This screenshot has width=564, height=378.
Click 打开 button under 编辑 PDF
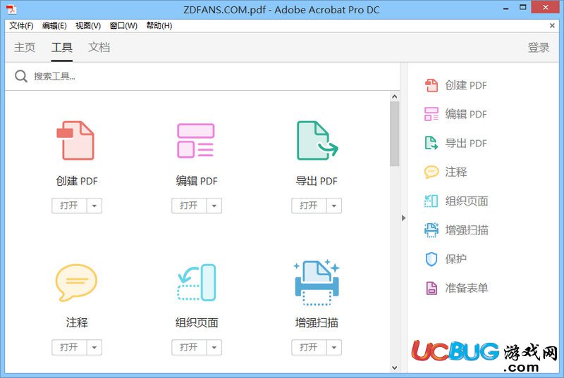coord(189,206)
